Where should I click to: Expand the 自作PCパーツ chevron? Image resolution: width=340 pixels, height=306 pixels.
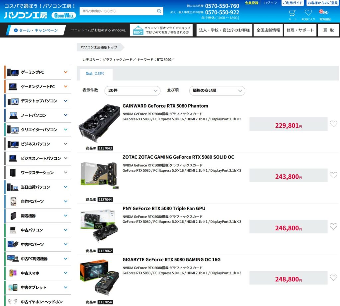tap(65, 201)
